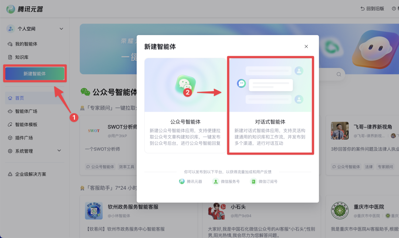Click the 重庆市中医院 green logo
The image size is (399, 238).
[340, 211]
